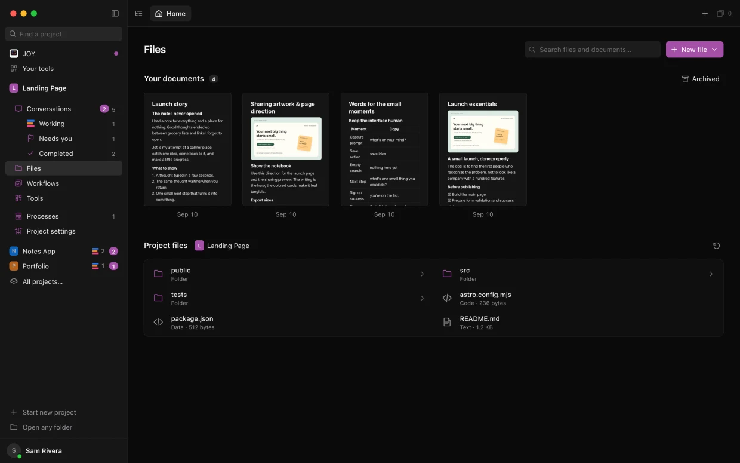Switch to the Notes App project
Viewport: 740px width, 463px height.
pyautogui.click(x=64, y=252)
